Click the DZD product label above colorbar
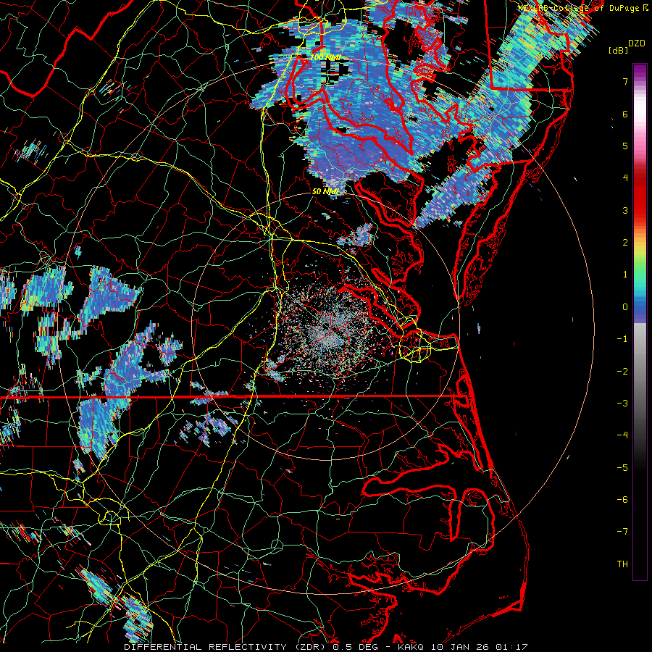 pos(637,43)
